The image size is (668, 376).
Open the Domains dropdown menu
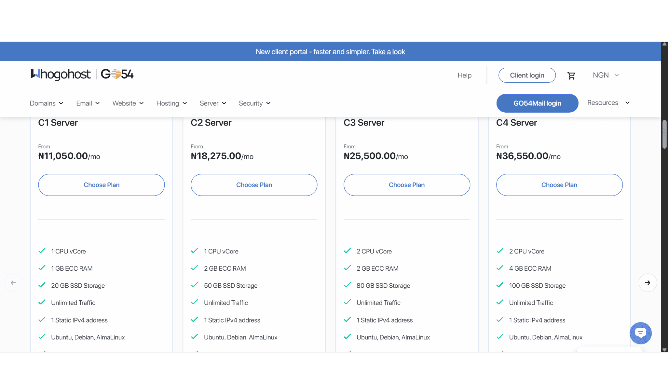(x=46, y=103)
